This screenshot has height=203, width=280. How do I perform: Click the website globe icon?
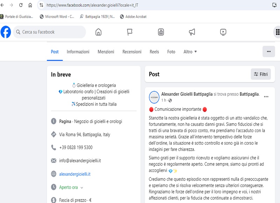[54, 174]
